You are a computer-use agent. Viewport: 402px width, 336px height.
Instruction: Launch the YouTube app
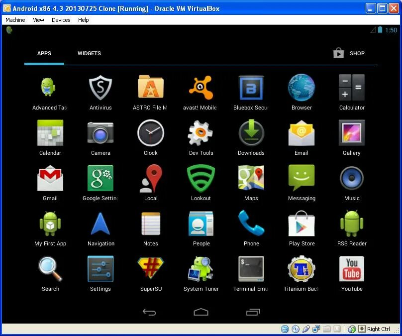click(351, 269)
